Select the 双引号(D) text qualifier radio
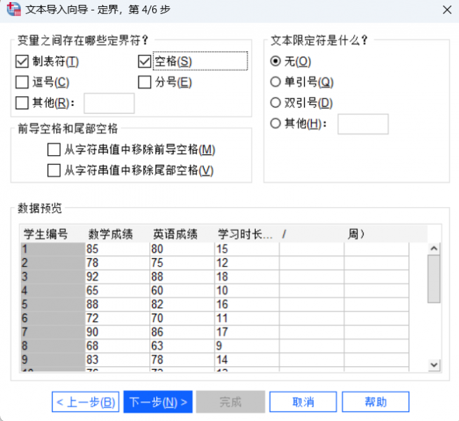 tap(275, 102)
